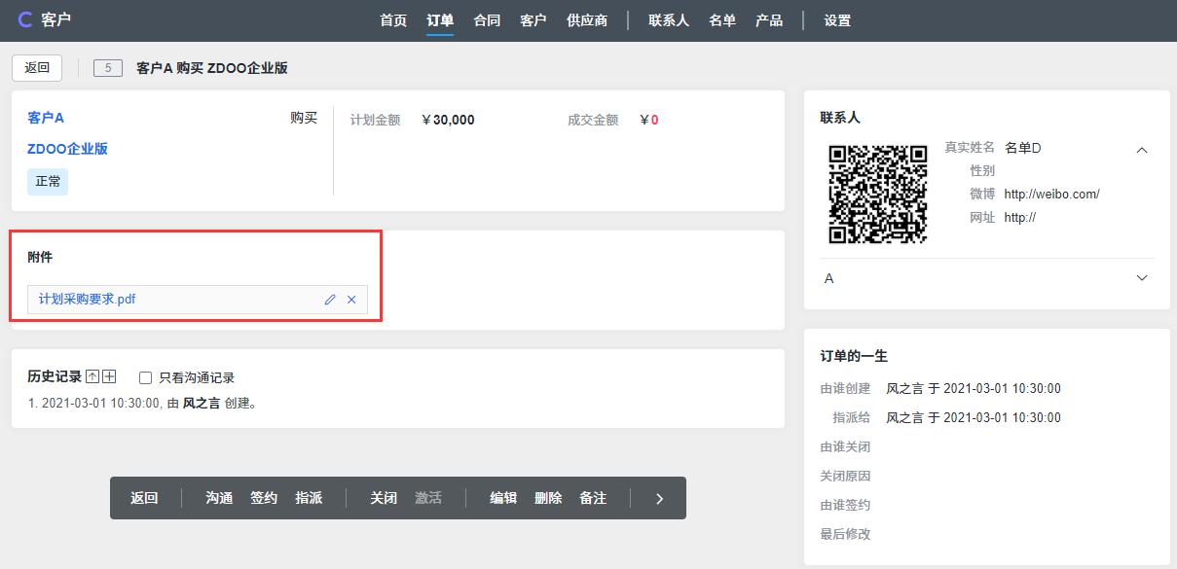Open the 设置 menu tab
The height and width of the screenshot is (569, 1177).
[x=837, y=20]
